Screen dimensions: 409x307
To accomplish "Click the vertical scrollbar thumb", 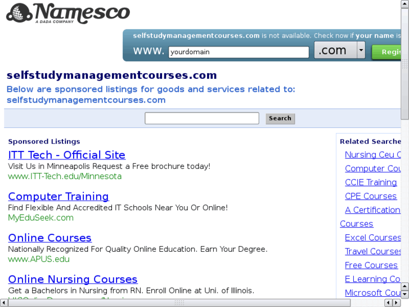I will pyautogui.click(x=405, y=64).
